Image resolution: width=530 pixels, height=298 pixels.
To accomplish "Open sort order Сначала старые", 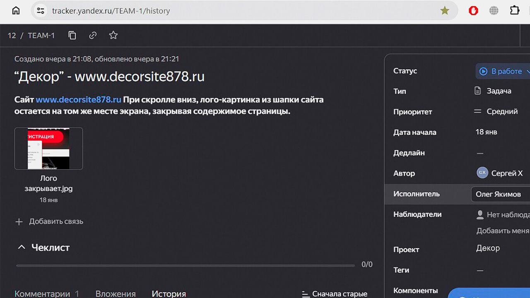I will pyautogui.click(x=335, y=294).
